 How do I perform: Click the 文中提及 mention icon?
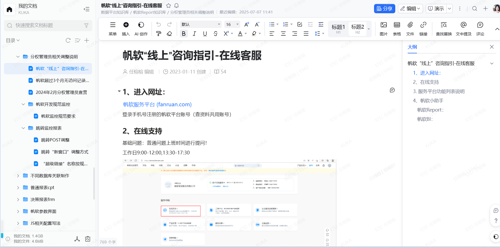click(x=463, y=29)
